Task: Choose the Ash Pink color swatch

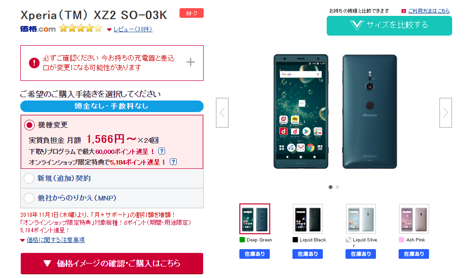Action: [402, 240]
